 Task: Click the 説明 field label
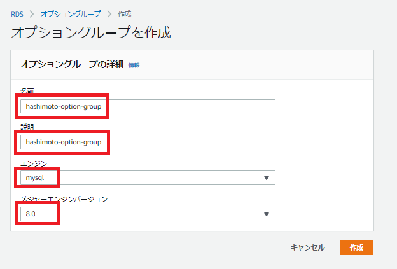27,127
